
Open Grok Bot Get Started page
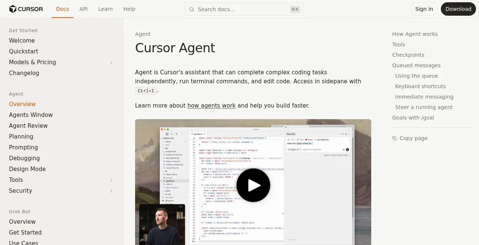point(25,233)
